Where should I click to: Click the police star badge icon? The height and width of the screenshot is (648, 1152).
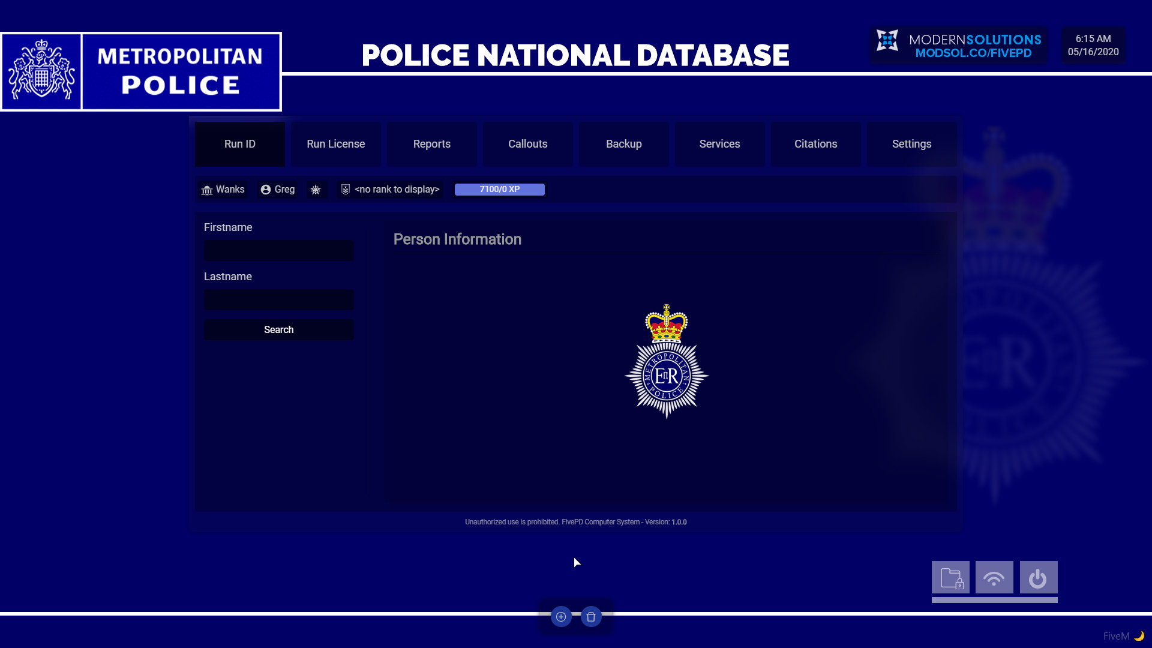(316, 190)
